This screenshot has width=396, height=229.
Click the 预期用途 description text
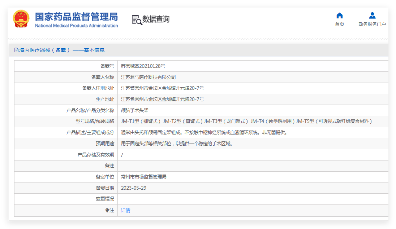177,144
